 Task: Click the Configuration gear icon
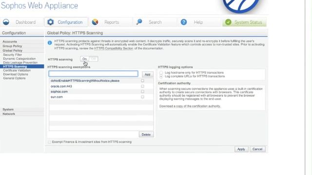(x=51, y=22)
